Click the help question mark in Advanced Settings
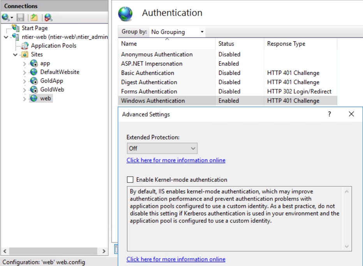The height and width of the screenshot is (266, 363). pyautogui.click(x=329, y=114)
